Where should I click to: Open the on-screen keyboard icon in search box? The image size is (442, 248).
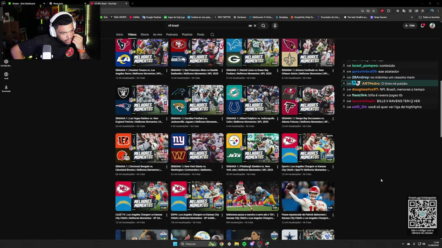pyautogui.click(x=250, y=25)
